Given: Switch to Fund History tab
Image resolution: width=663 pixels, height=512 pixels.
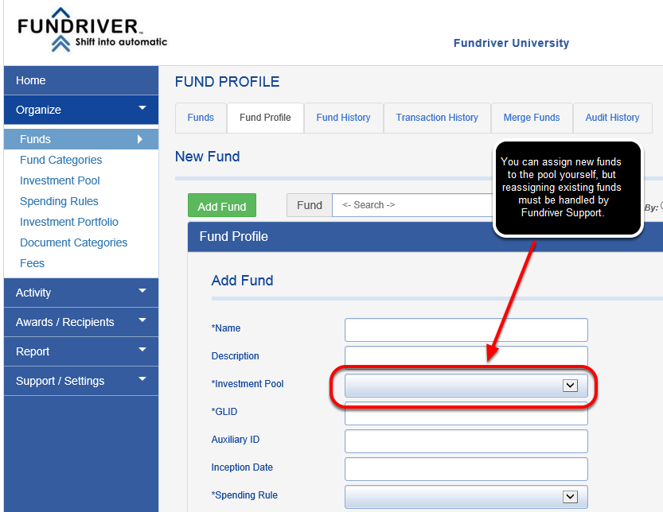Looking at the screenshot, I should pos(343,118).
